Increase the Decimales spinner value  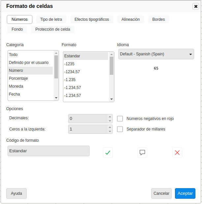(x=110, y=116)
